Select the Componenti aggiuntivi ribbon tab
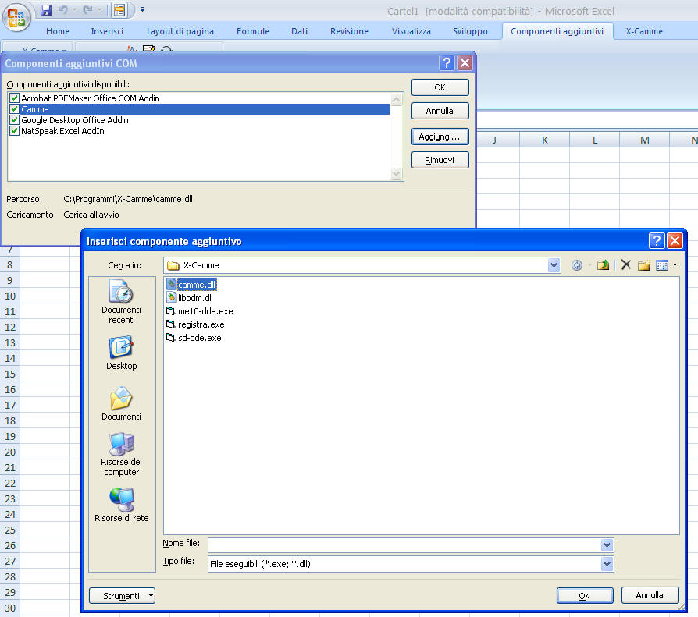Viewport: 698px width, 617px height. (557, 31)
